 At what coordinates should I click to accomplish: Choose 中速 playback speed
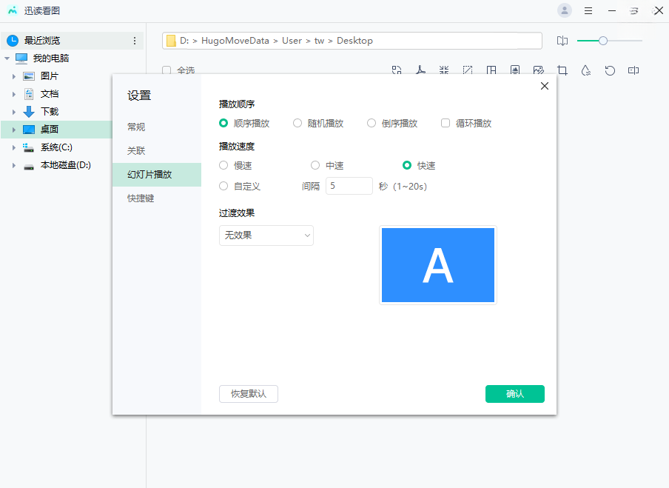(315, 165)
